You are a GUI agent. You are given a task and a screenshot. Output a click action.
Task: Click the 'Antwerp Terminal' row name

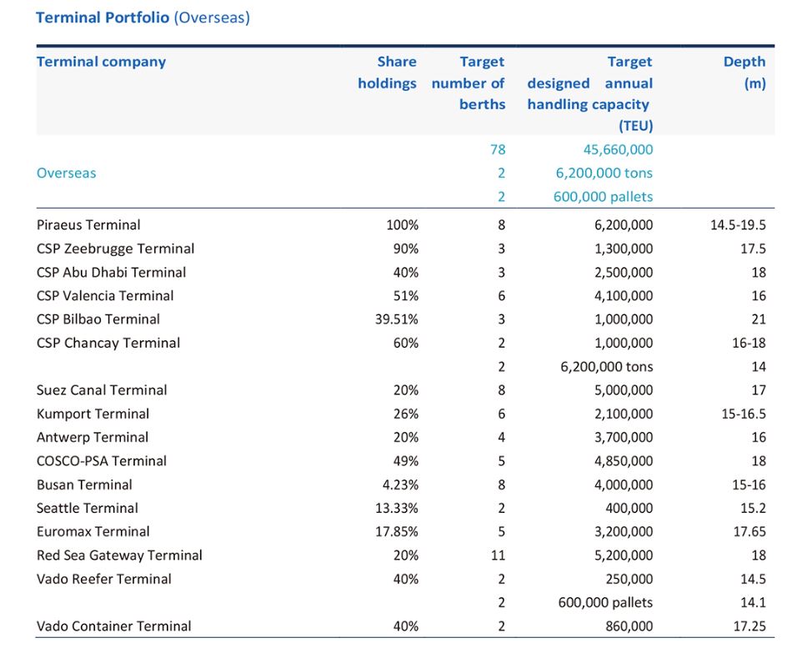(93, 438)
